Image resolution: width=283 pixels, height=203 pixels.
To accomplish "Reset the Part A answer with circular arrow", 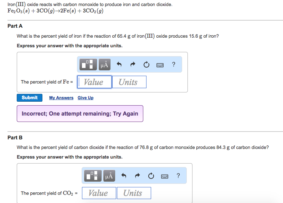I will 146,65.
